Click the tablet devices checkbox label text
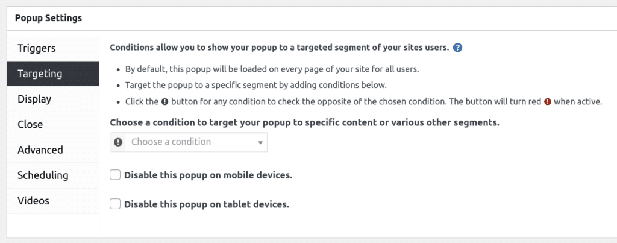 click(x=207, y=205)
